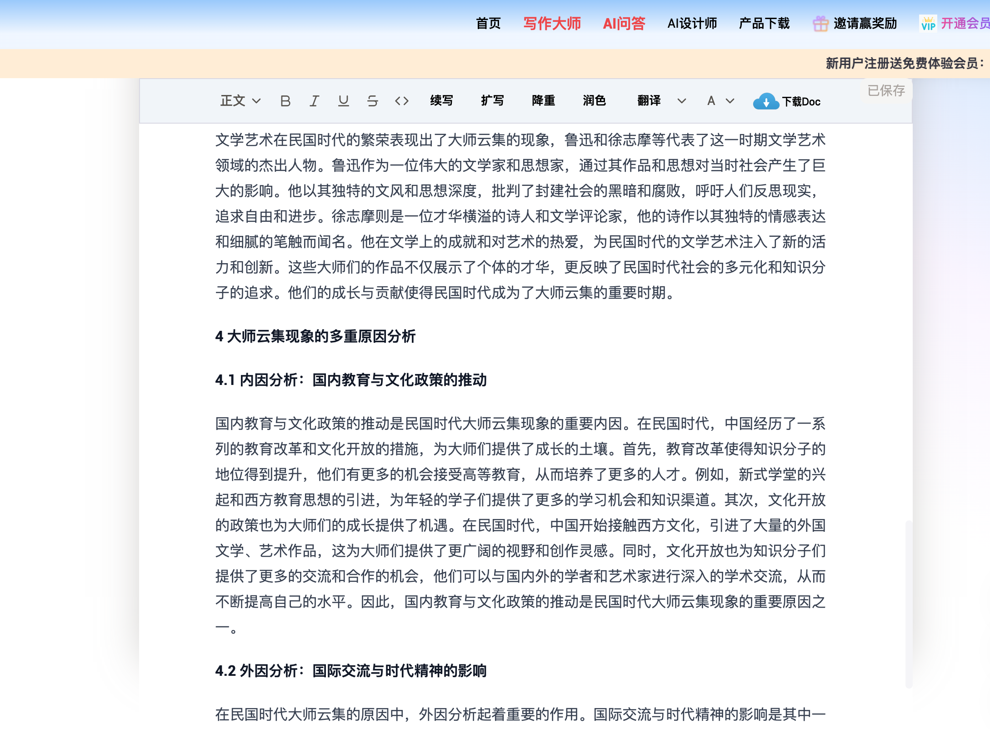Image resolution: width=990 pixels, height=729 pixels.
Task: Click paragraph starting 在民国时代大师云集的原因中
Action: (x=520, y=714)
